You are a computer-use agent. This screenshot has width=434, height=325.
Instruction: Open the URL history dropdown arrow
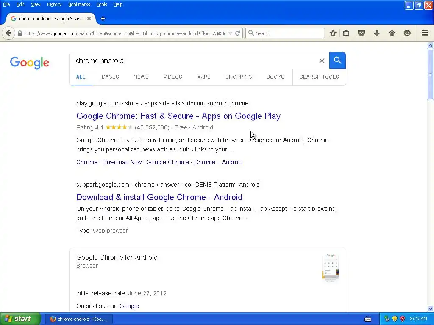pyautogui.click(x=230, y=33)
